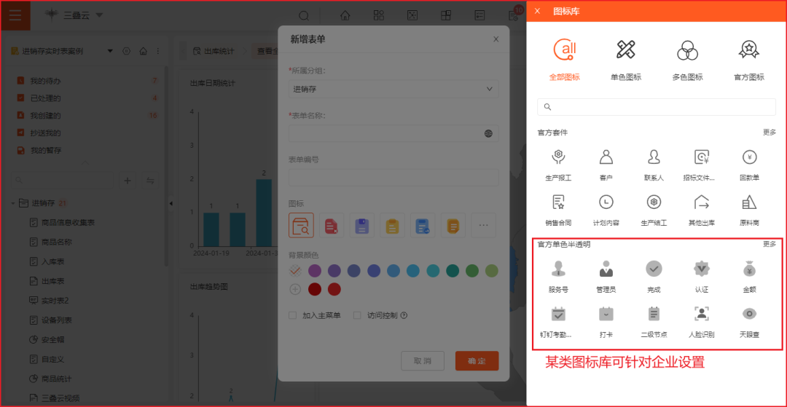Select the light green background color swatch

tap(492, 271)
